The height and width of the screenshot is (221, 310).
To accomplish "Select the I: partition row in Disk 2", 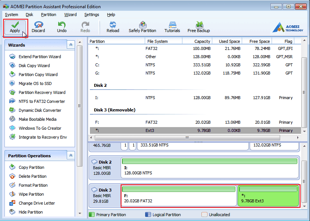I will tap(195, 98).
